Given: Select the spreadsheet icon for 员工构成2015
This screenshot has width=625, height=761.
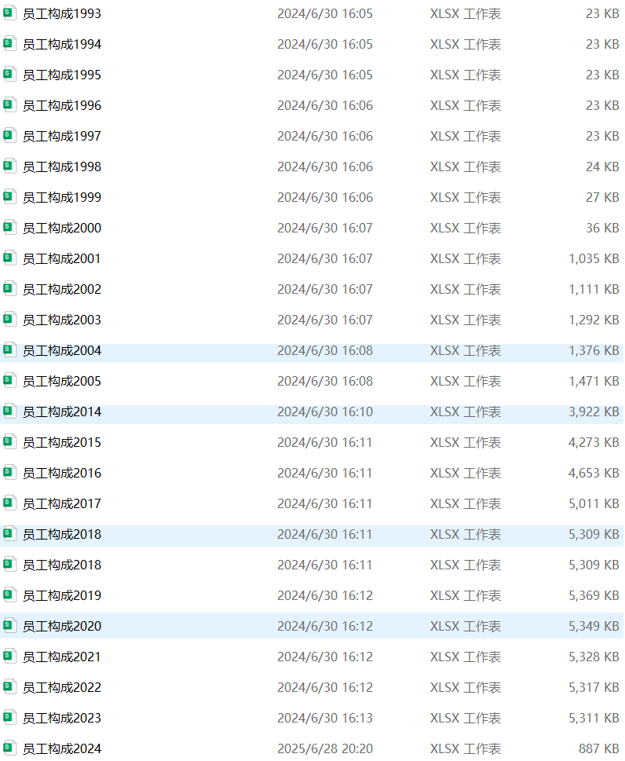Looking at the screenshot, I should tap(9, 442).
